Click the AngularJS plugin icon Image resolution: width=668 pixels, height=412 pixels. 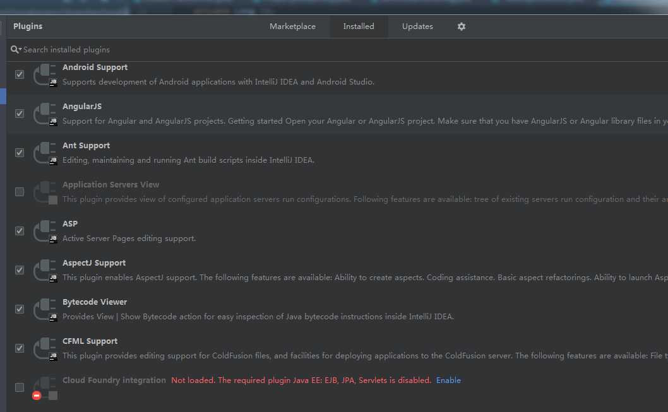(45, 114)
